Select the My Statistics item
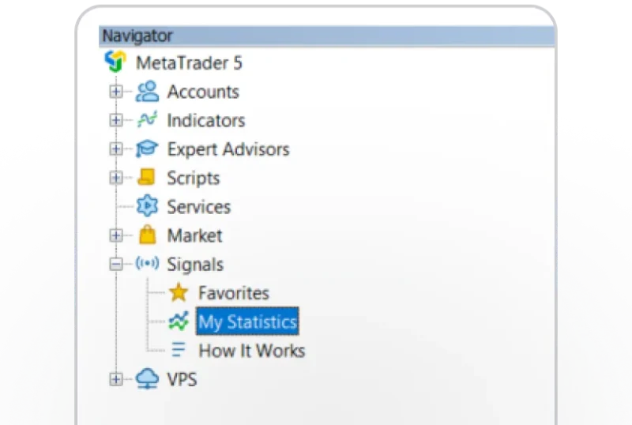 (x=247, y=322)
